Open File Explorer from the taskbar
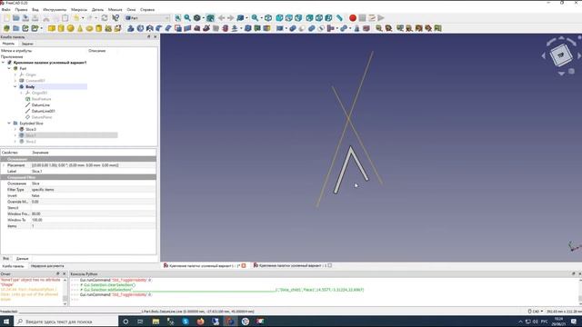The width and height of the screenshot is (582, 327). point(156,322)
